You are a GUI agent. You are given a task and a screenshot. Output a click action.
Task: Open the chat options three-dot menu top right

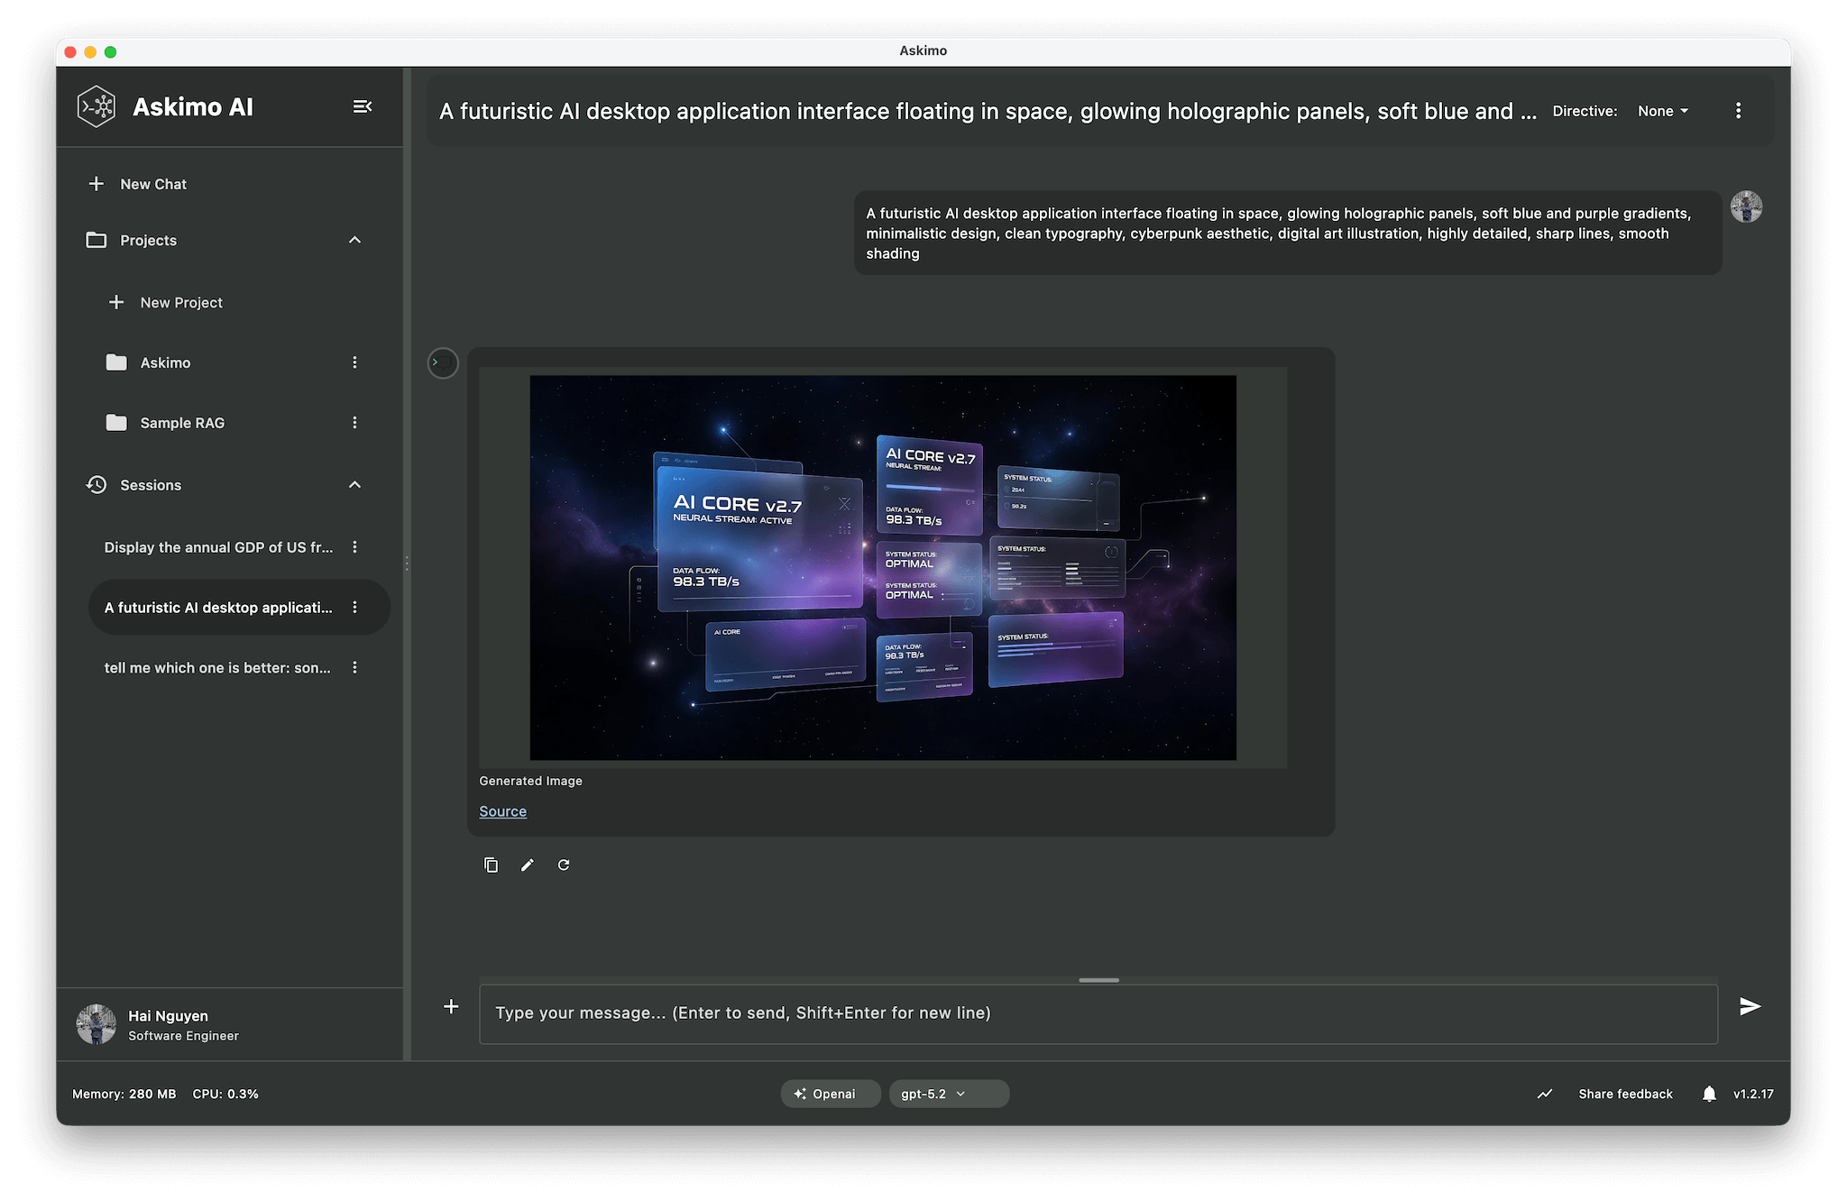1738,110
